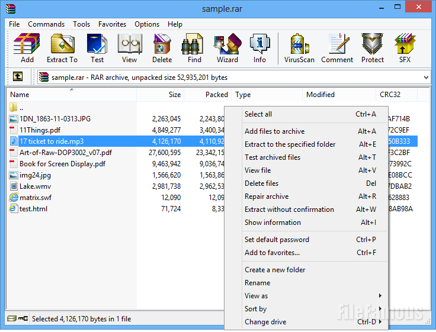The height and width of the screenshot is (332, 436).
Task: Click the music icon of 17 ticket to ride.mp3
Action: point(14,141)
